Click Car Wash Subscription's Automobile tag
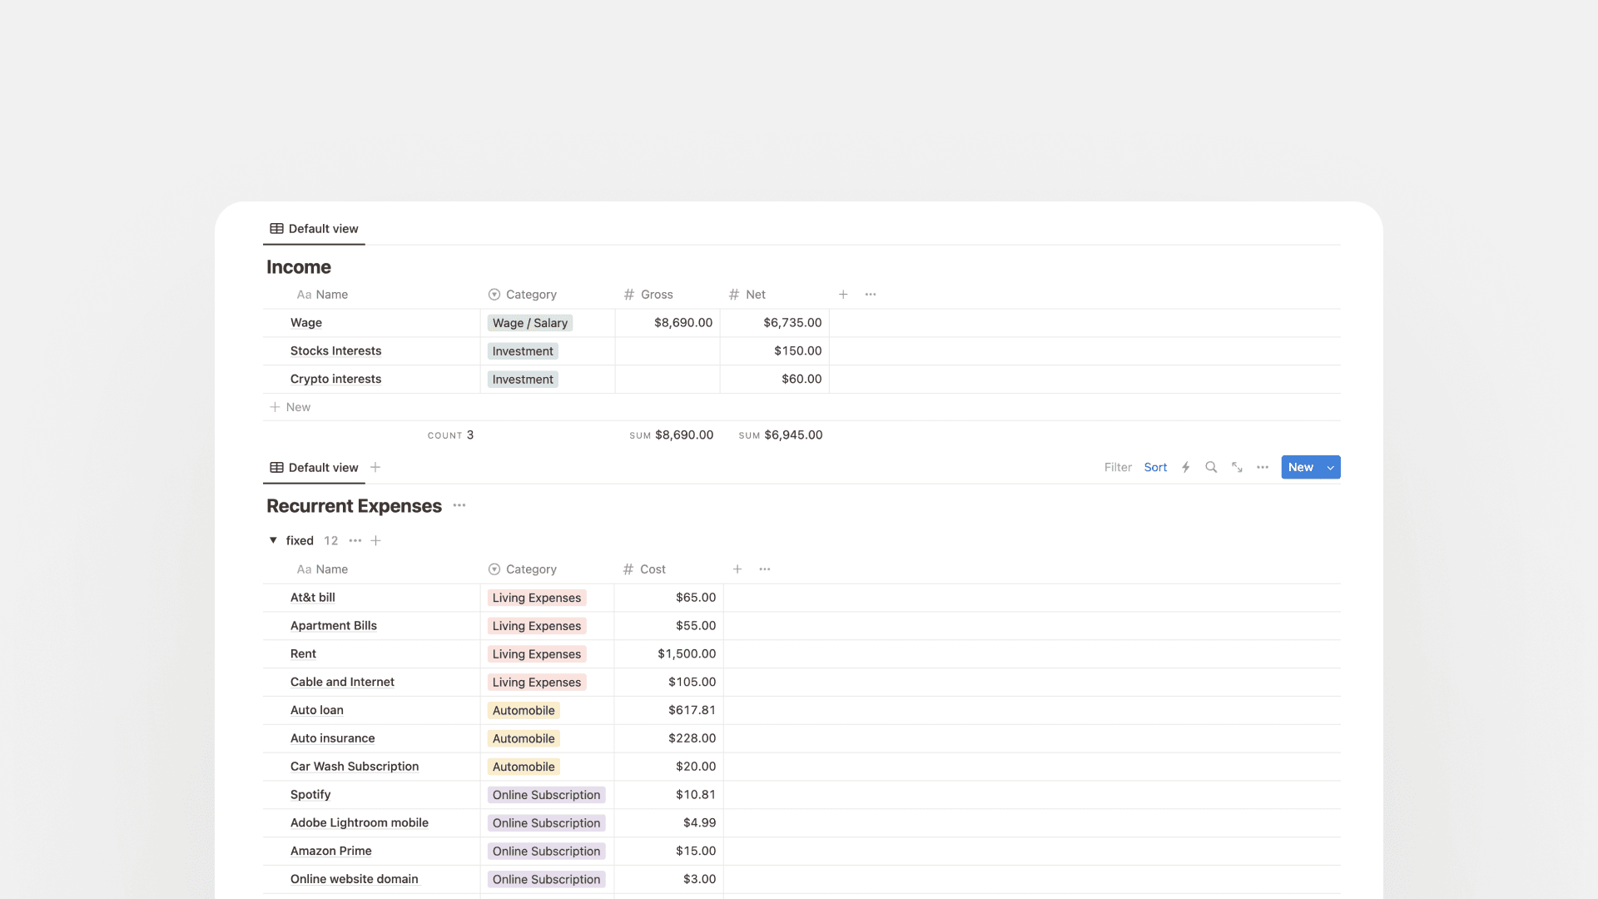 pos(524,767)
